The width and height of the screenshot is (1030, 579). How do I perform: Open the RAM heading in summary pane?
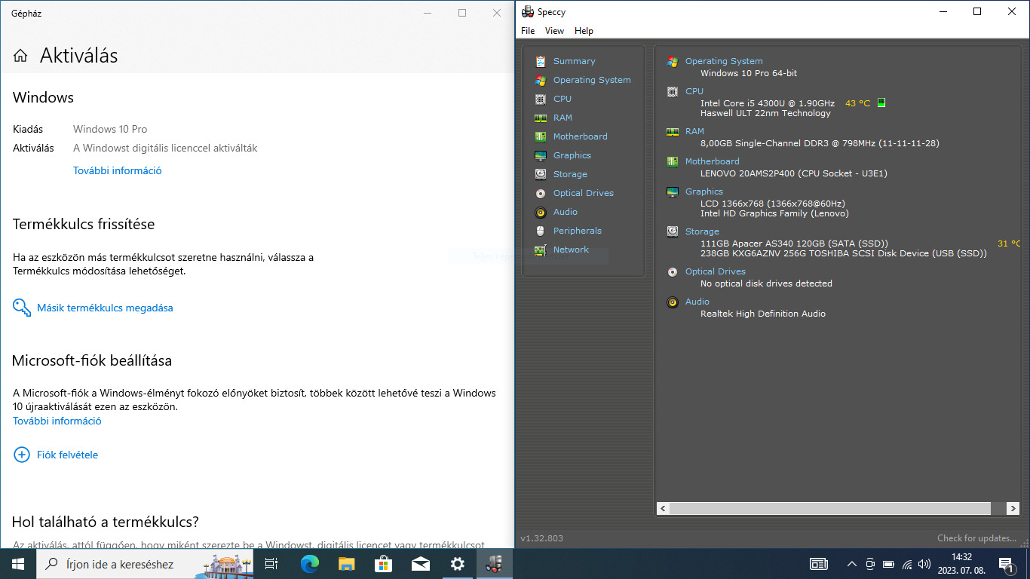coord(694,131)
